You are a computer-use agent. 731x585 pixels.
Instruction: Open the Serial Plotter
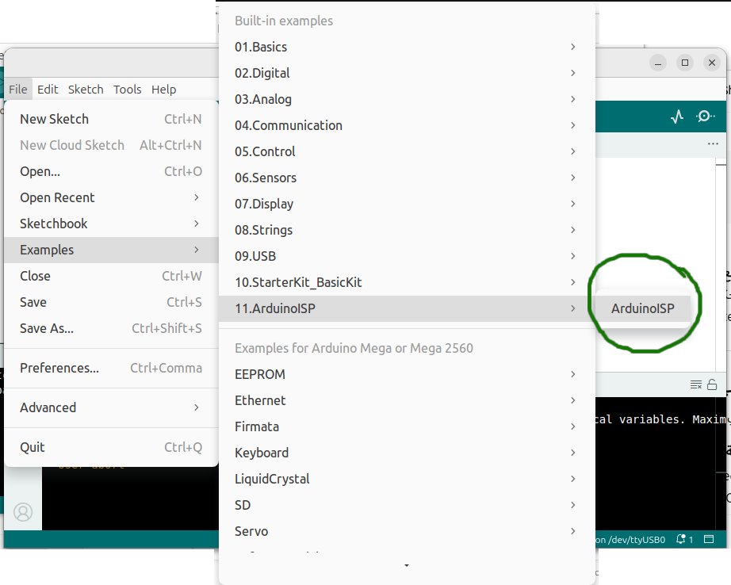pos(676,117)
